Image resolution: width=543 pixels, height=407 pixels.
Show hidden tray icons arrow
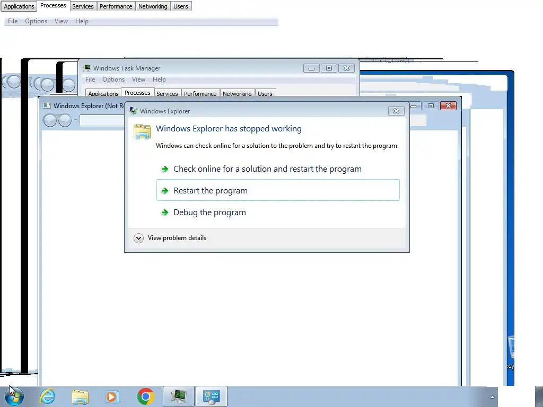492,397
